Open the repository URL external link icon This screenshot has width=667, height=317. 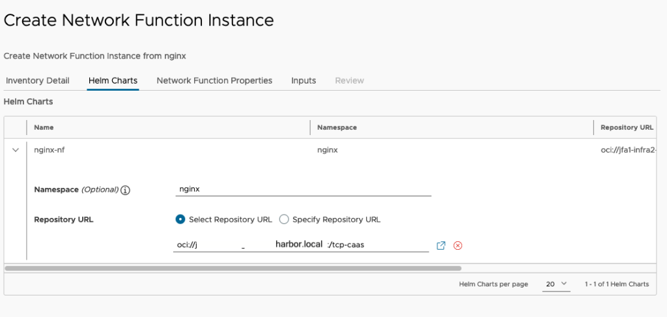tap(441, 245)
